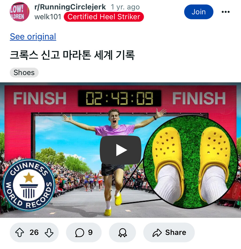The height and width of the screenshot is (249, 241).
Task: Select the Shoes flair tag
Action: click(24, 73)
